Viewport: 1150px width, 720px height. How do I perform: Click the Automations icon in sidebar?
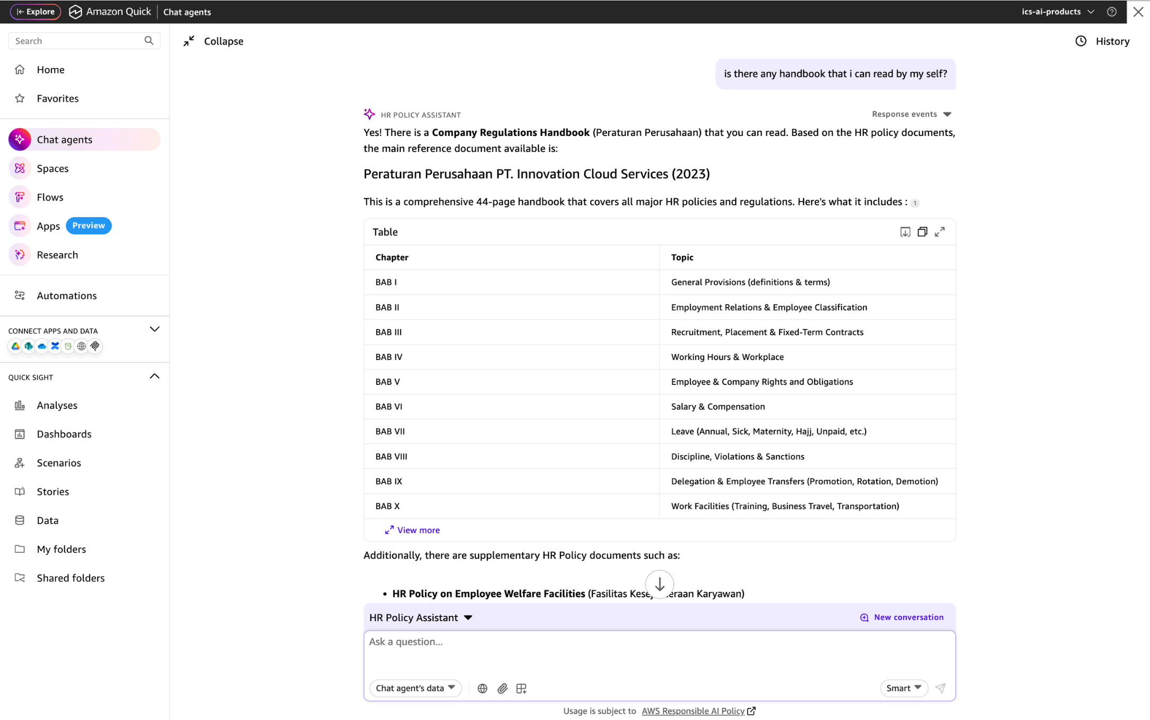(x=20, y=295)
